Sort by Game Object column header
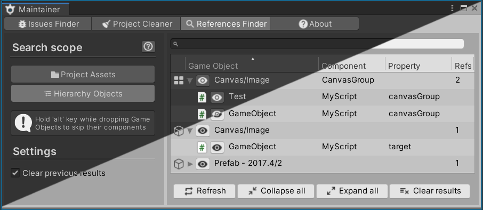 pyautogui.click(x=252, y=63)
